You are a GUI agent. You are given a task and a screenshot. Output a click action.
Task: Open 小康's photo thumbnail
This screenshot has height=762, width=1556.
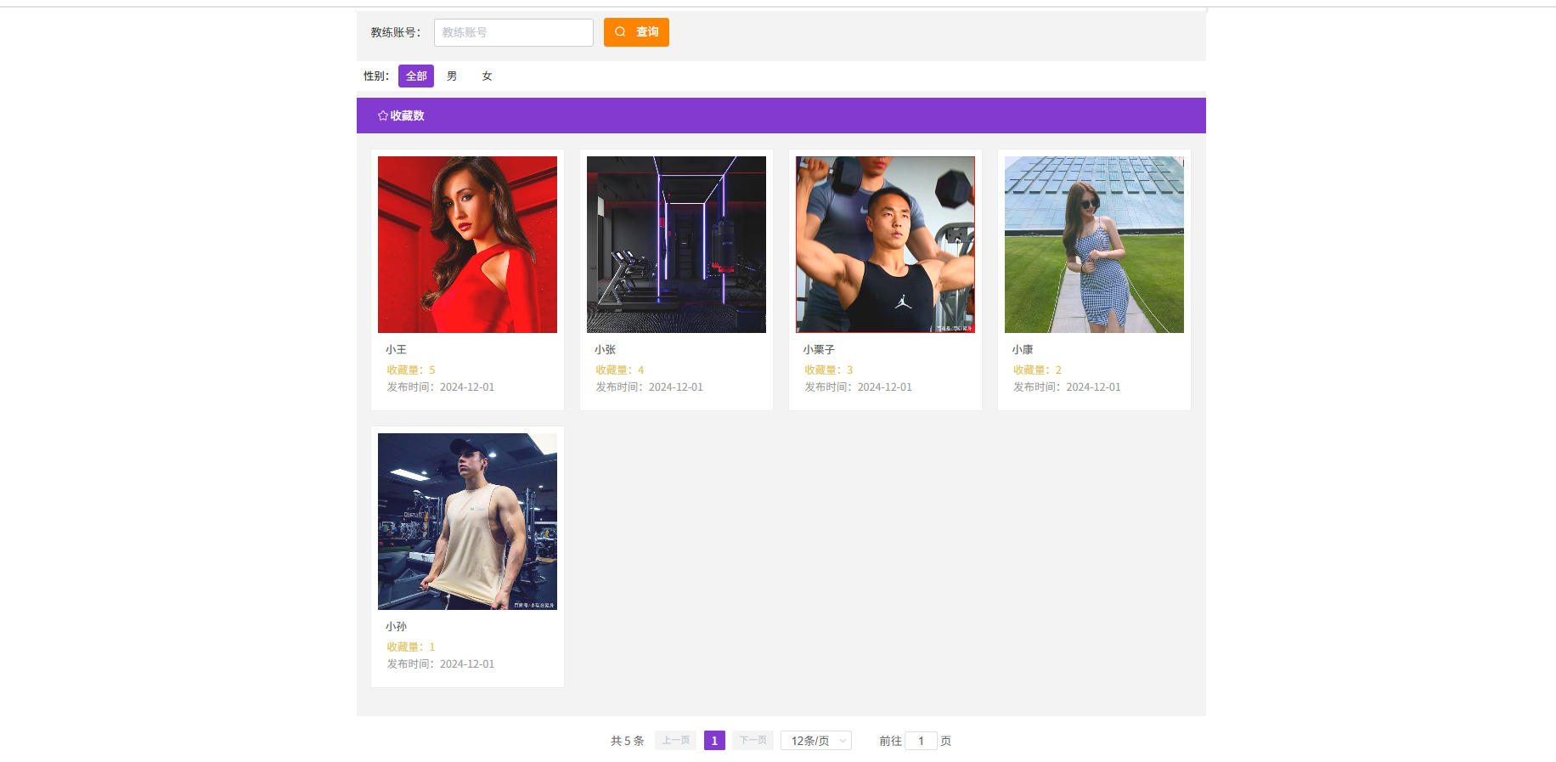(x=1094, y=245)
